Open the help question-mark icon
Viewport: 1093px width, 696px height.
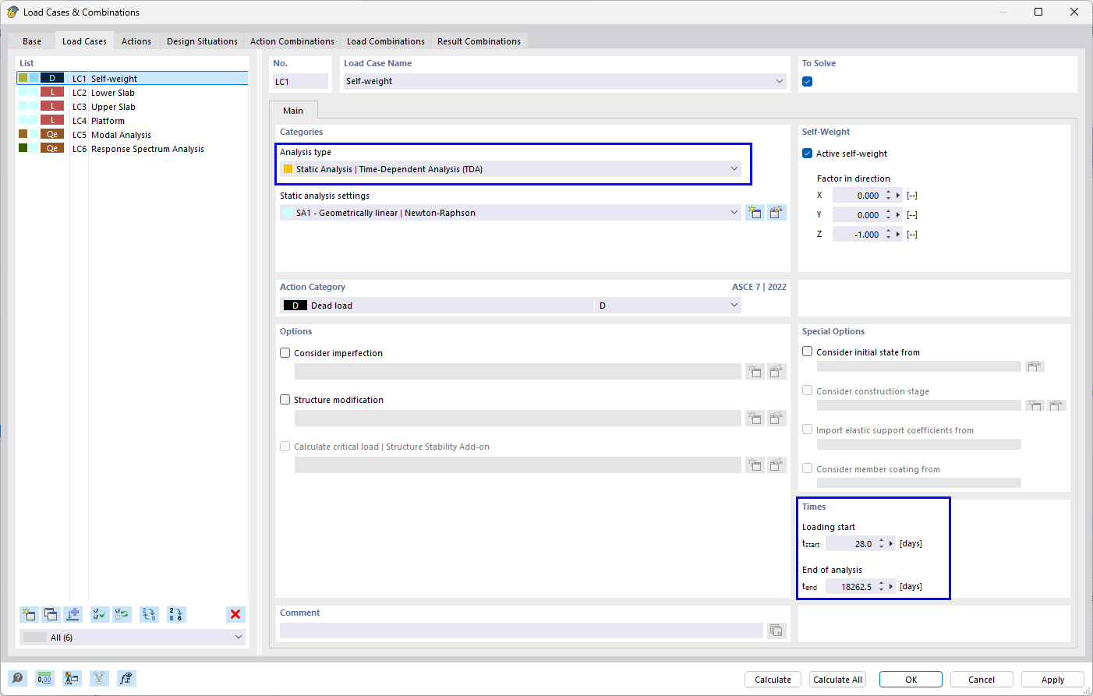(x=17, y=678)
